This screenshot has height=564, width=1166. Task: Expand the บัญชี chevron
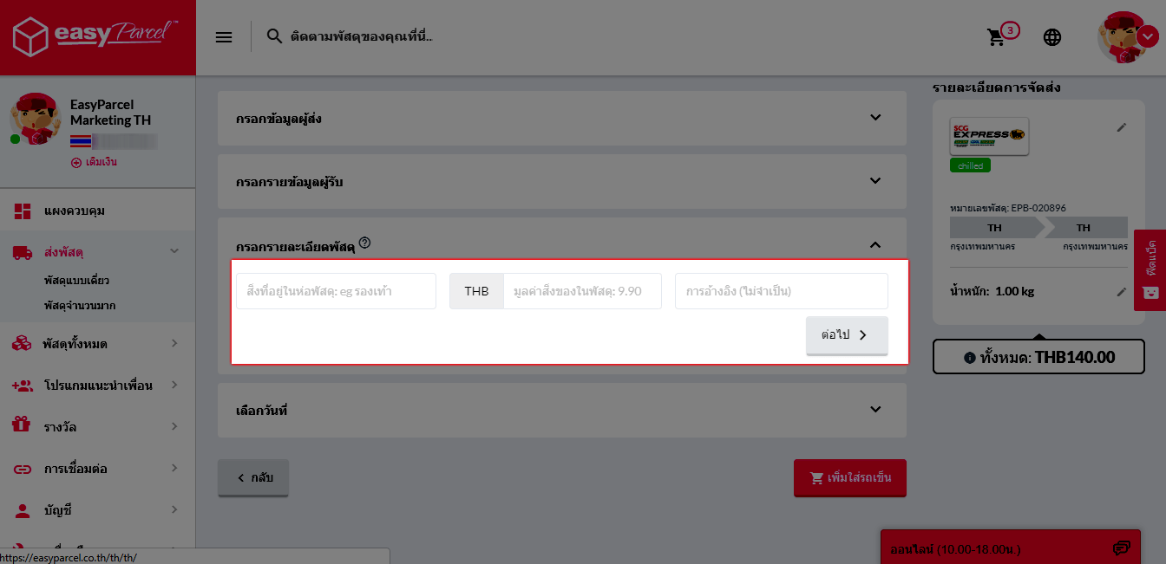(174, 509)
